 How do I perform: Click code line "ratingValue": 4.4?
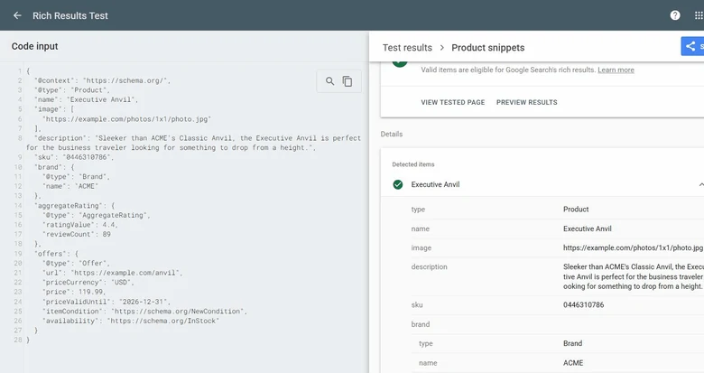[80, 225]
